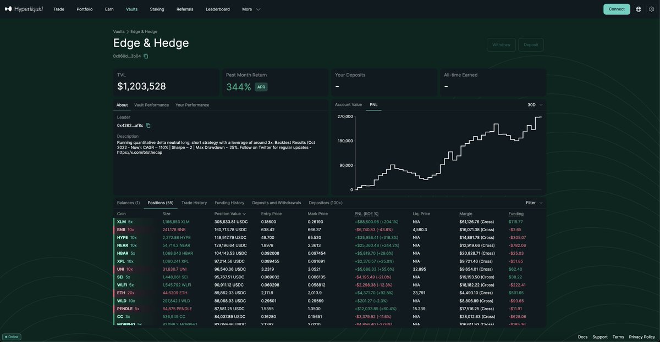Image resolution: width=660 pixels, height=342 pixels.
Task: Open the Docs footer link
Action: click(582, 337)
